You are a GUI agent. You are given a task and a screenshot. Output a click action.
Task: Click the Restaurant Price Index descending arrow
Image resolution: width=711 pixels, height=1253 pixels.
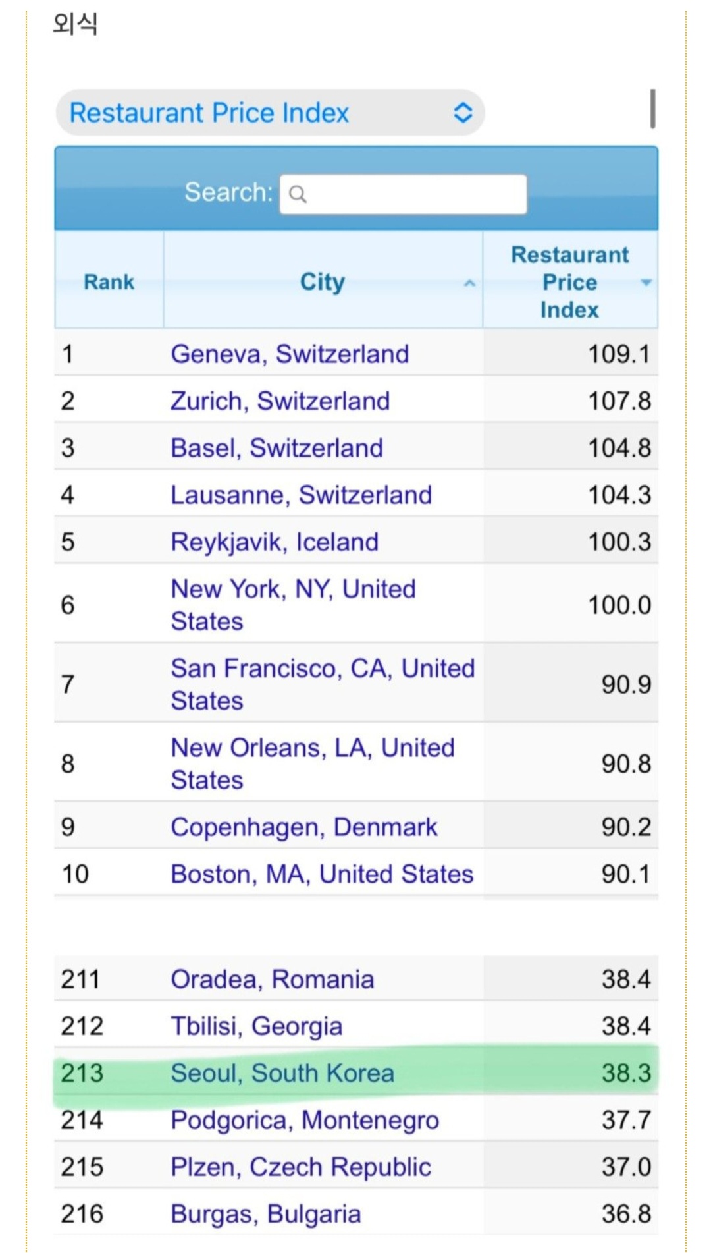tap(646, 282)
